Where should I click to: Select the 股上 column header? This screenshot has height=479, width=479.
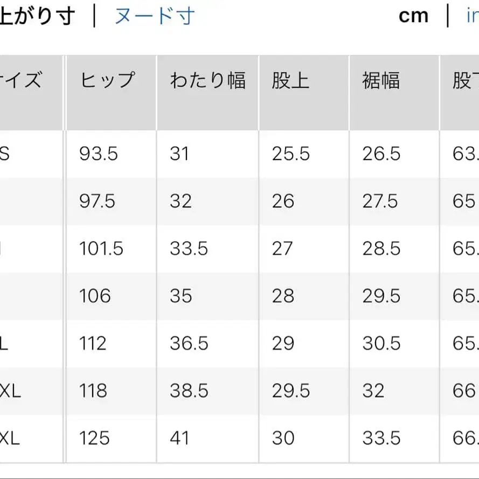coord(290,80)
